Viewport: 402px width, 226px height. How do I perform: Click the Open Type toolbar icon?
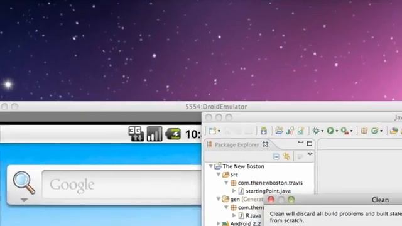click(394, 131)
